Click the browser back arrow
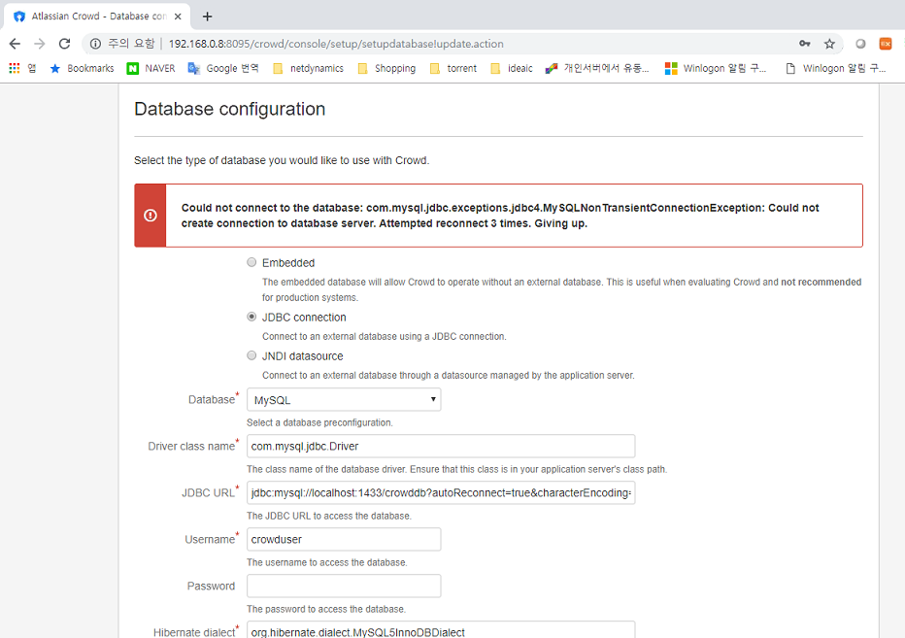Viewport: 905px width, 638px height. coord(15,44)
